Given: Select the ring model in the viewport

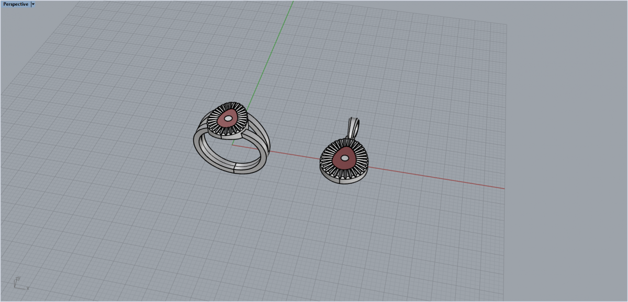Looking at the screenshot, I should point(232,137).
